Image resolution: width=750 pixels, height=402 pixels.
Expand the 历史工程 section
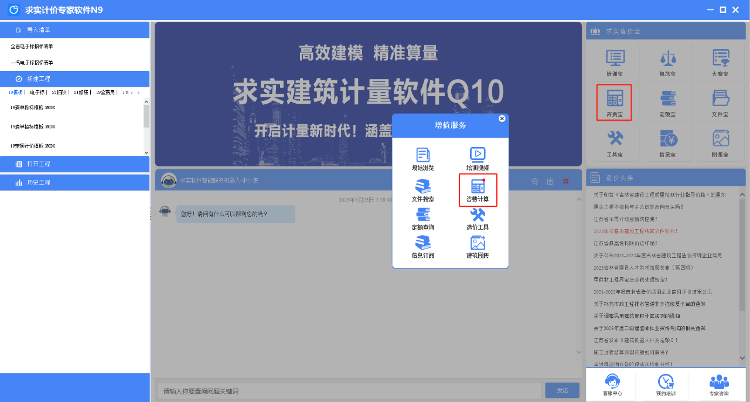click(75, 182)
